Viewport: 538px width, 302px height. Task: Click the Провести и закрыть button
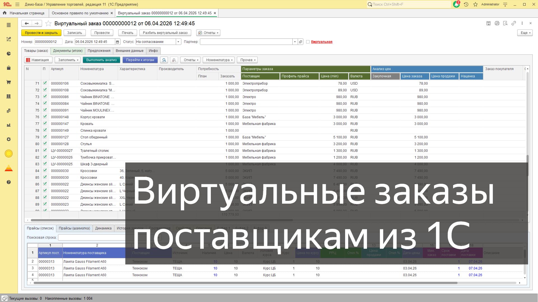pyautogui.click(x=41, y=33)
